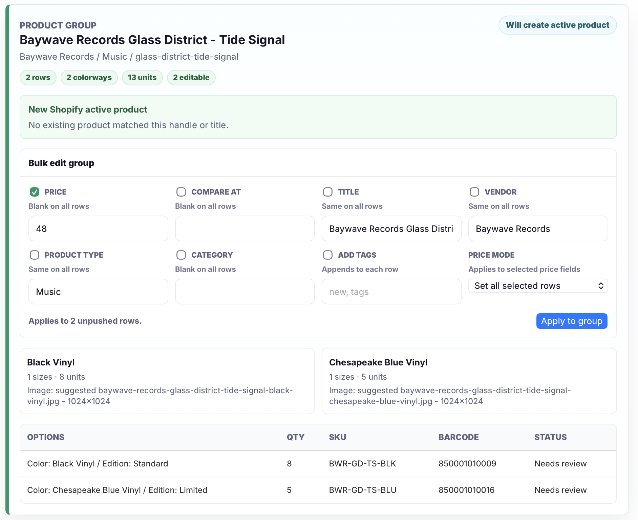Click the Price input showing 48
The height and width of the screenshot is (520, 638).
click(98, 228)
